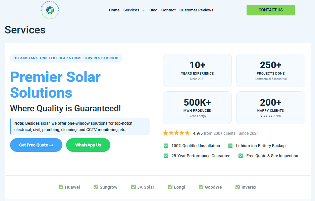Click the Longi brand text
315x201 pixels.
coord(179,187)
